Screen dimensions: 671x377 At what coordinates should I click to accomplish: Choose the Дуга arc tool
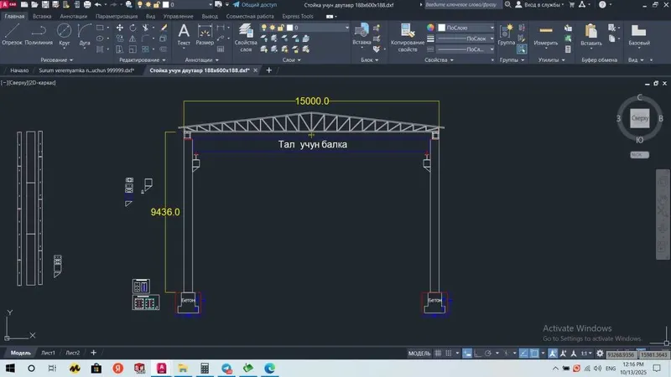[85, 34]
